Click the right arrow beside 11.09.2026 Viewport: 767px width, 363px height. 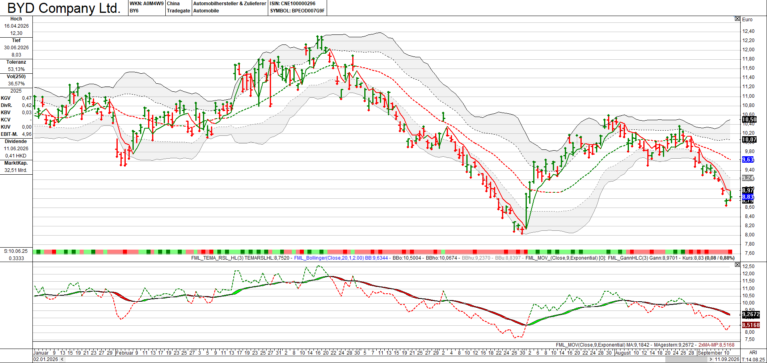click(x=711, y=359)
